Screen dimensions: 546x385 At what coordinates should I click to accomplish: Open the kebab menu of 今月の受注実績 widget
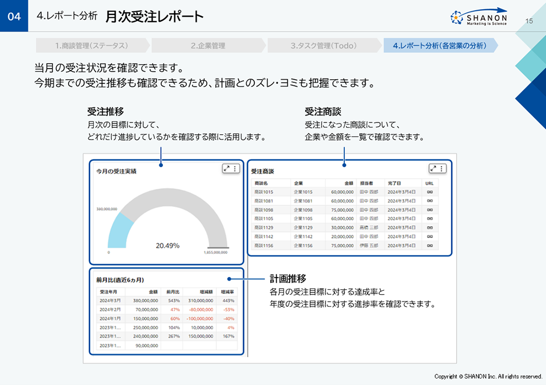pyautogui.click(x=235, y=168)
